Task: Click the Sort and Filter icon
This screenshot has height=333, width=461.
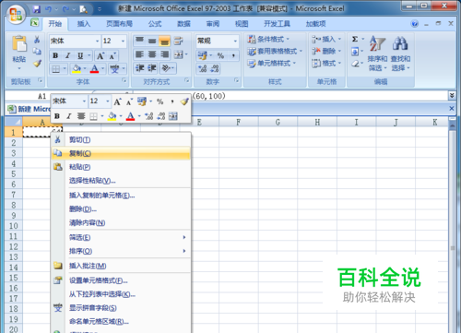Action: click(377, 43)
